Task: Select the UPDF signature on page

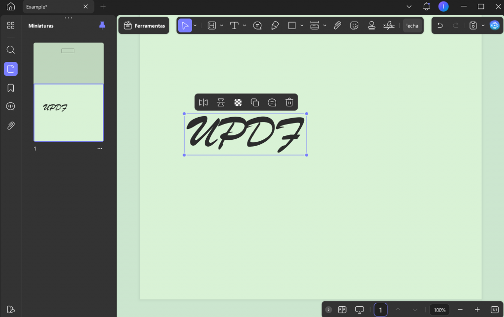Action: pos(245,134)
